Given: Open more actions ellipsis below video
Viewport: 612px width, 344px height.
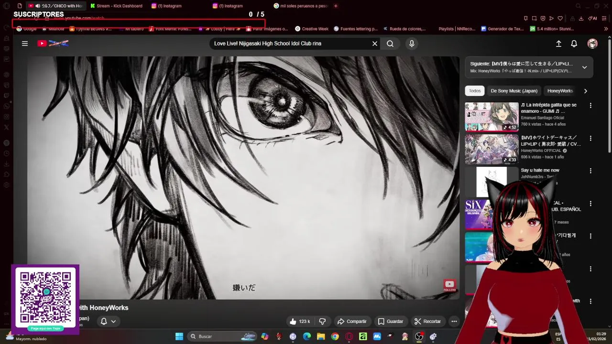Looking at the screenshot, I should (454, 322).
